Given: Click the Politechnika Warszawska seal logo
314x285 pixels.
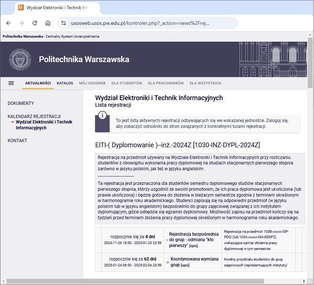Looking at the screenshot, I should click(x=20, y=60).
